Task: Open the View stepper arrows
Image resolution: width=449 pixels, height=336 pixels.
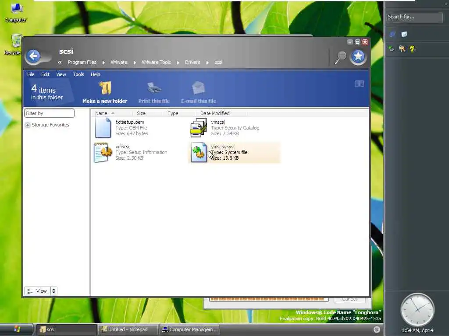Action: click(53, 291)
